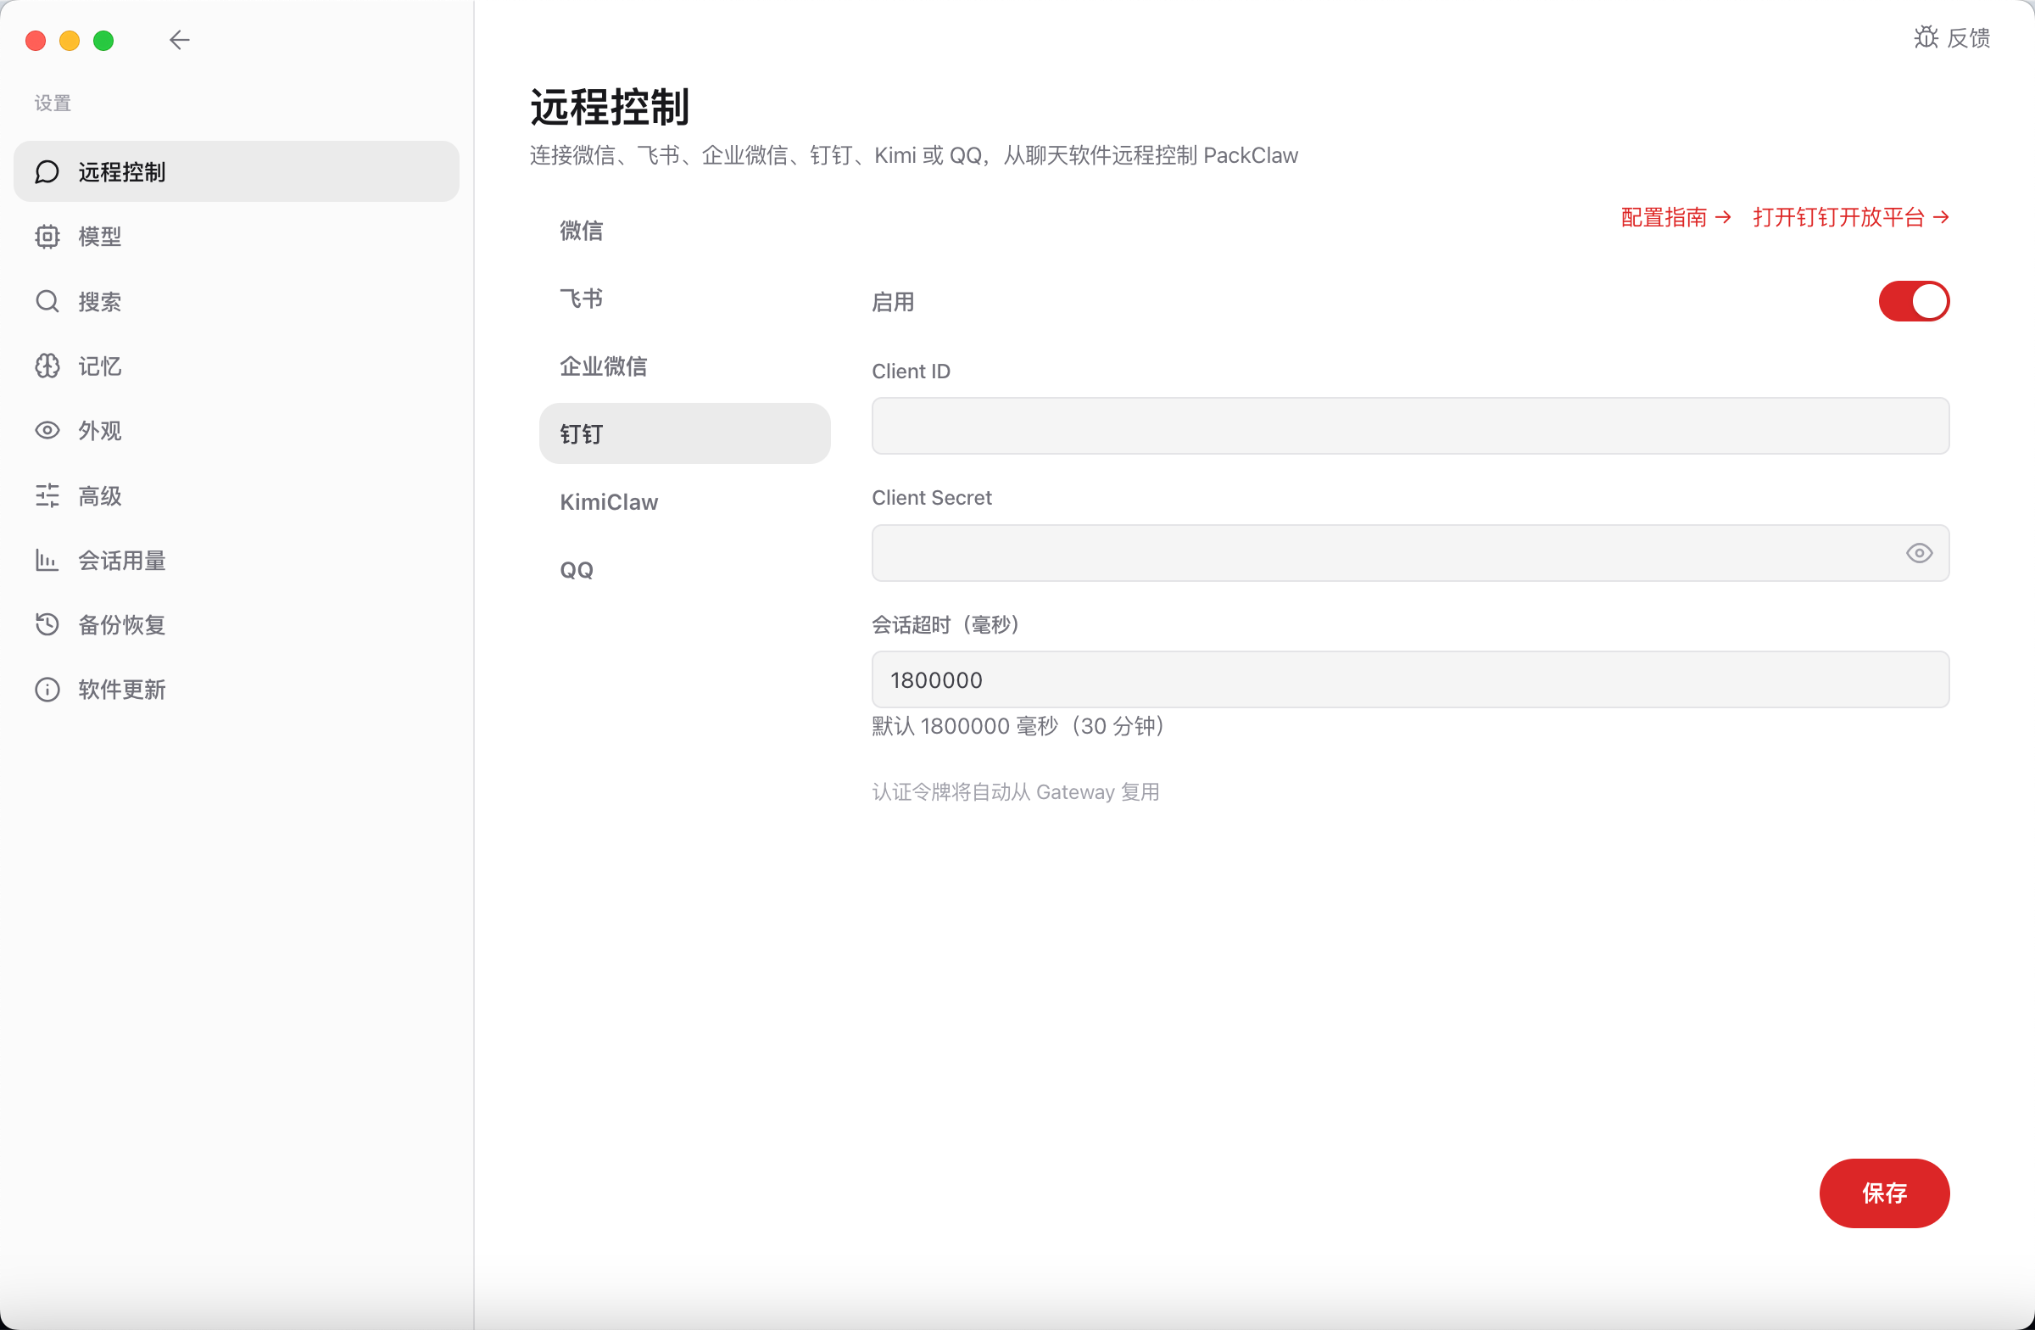The height and width of the screenshot is (1330, 2035).
Task: Open the 备份恢复 settings section
Action: click(x=236, y=625)
